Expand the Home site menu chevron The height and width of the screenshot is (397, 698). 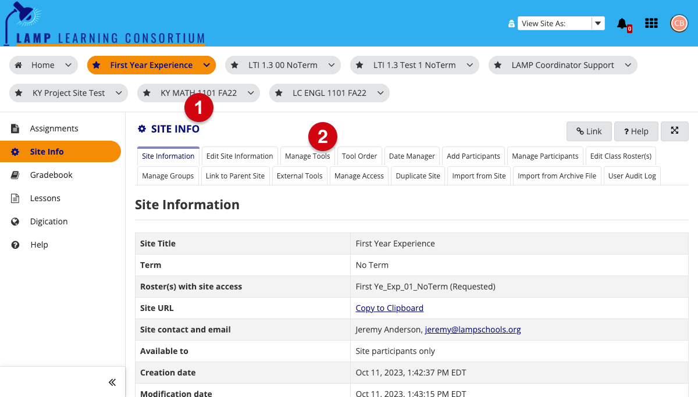69,65
